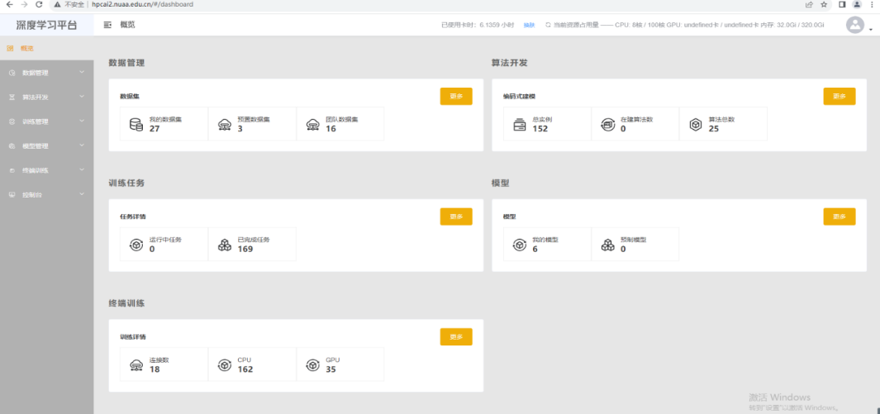Click the blue link after 已使用卡时
880x414 pixels.
tap(529, 26)
